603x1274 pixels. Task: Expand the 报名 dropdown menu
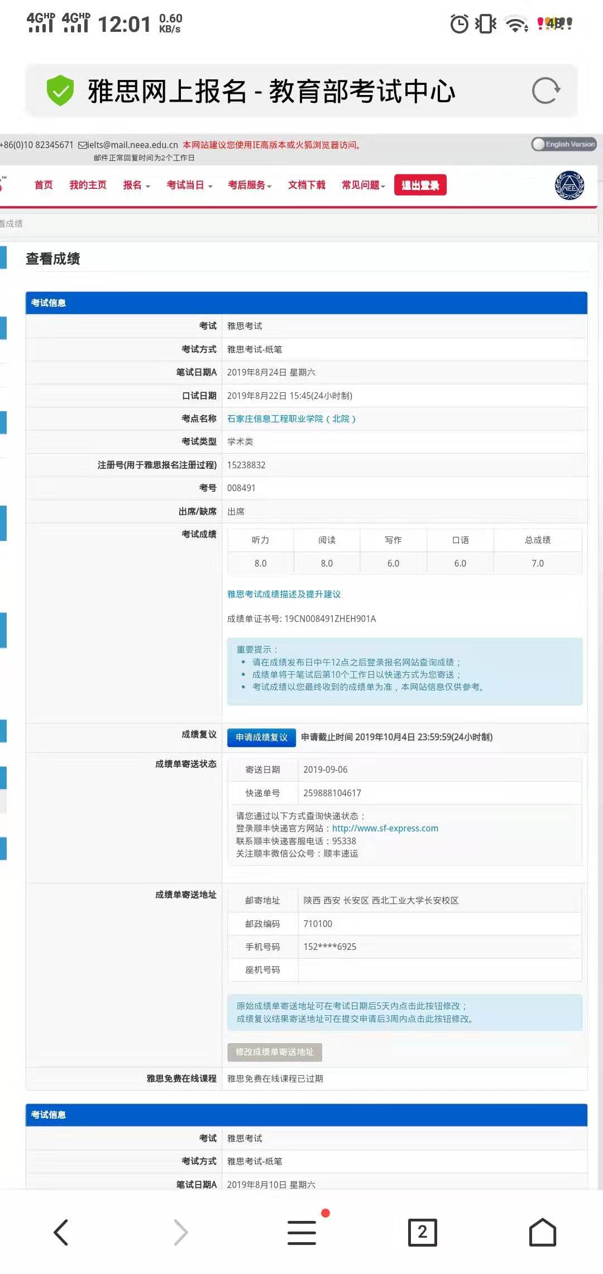pyautogui.click(x=136, y=186)
